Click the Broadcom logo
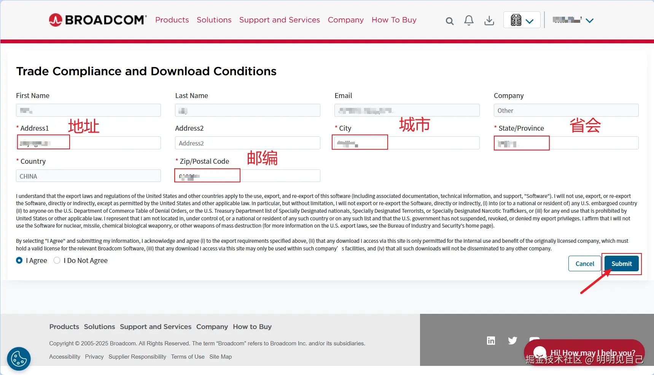 pos(98,20)
